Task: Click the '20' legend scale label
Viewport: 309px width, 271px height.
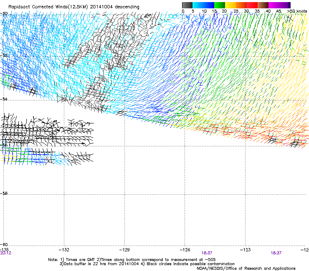Action: (x=225, y=11)
